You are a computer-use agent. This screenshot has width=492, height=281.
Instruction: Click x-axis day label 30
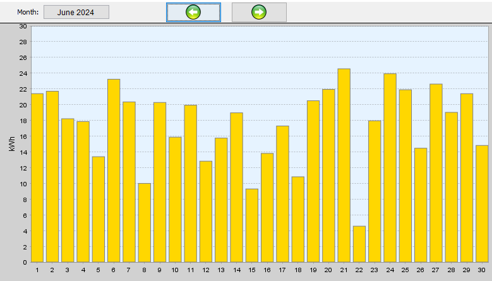(482, 270)
